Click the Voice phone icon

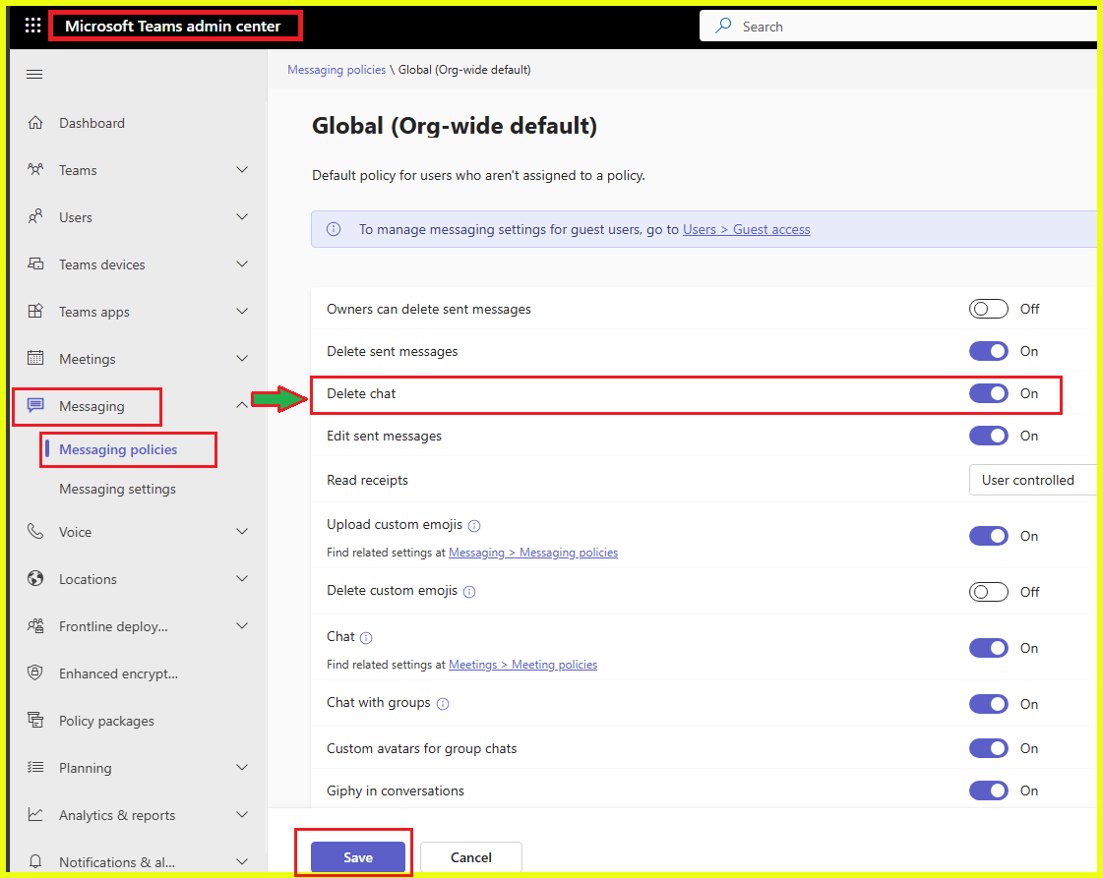[35, 532]
